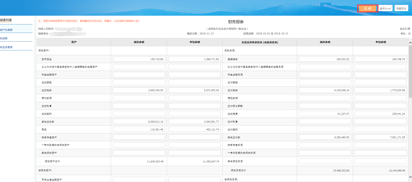Click the 报表列表 sidebar heading
The height and width of the screenshot is (182, 412).
coord(6,20)
